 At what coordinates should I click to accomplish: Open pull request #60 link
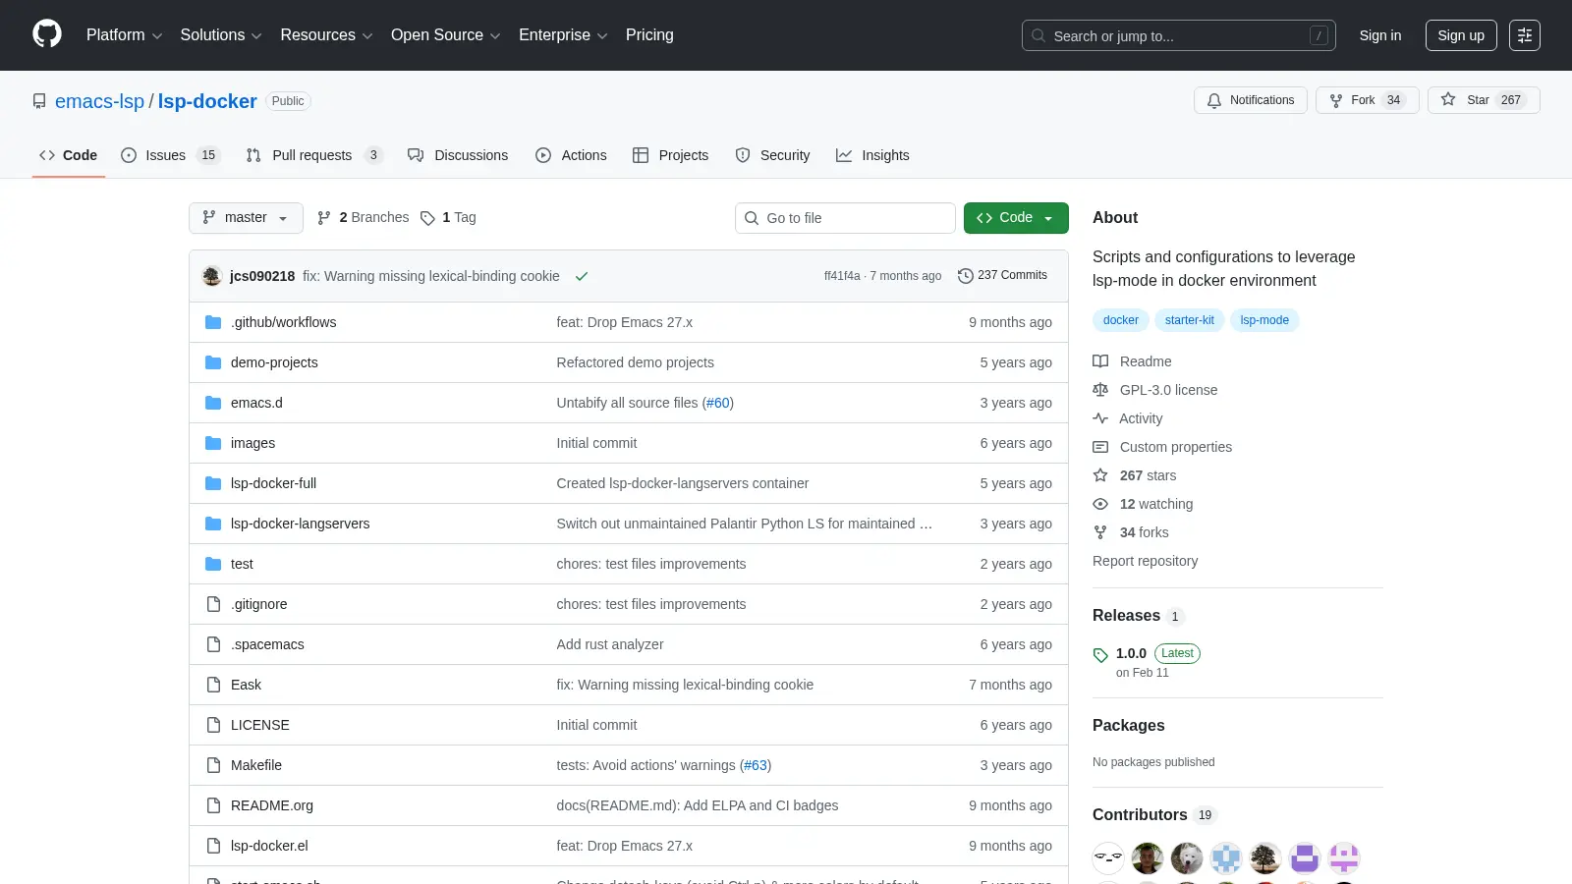pos(718,403)
